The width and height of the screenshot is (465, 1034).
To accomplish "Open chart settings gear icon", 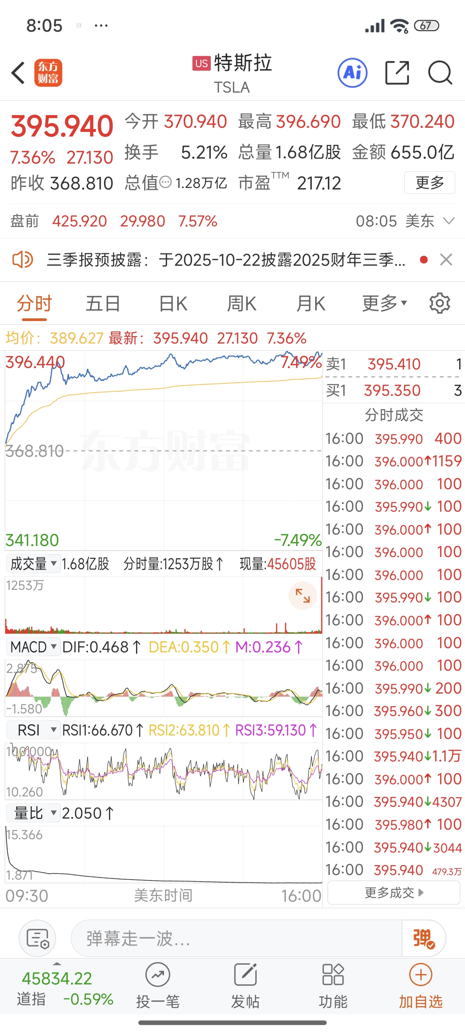I will (x=440, y=303).
